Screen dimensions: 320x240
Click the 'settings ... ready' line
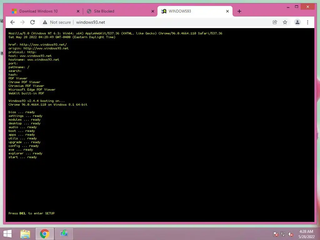tap(26, 116)
